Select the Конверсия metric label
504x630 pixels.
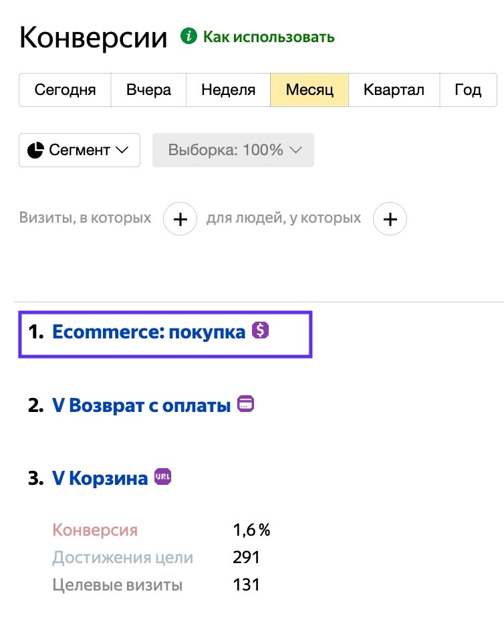95,530
